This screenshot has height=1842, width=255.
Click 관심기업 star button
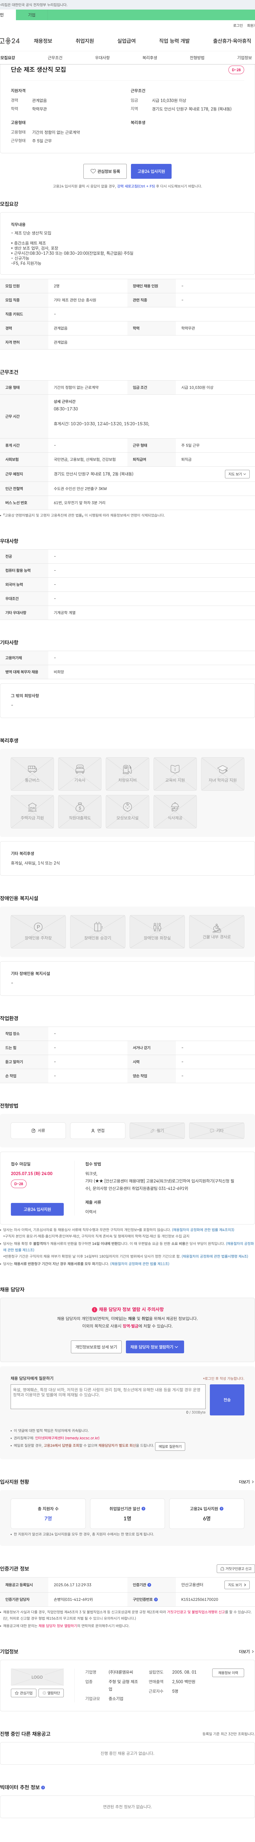click(x=24, y=1693)
